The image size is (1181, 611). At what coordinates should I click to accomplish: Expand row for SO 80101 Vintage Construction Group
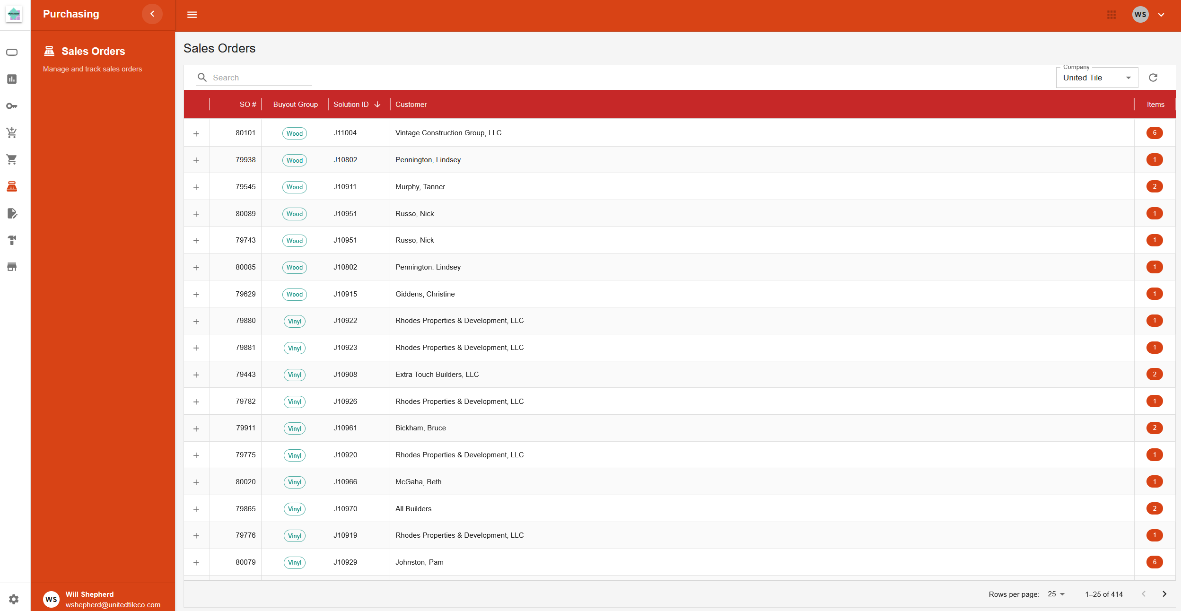click(x=196, y=133)
